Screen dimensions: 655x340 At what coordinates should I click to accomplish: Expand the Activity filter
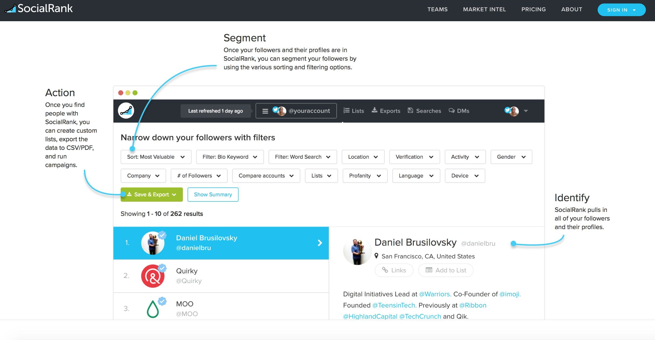pos(465,157)
